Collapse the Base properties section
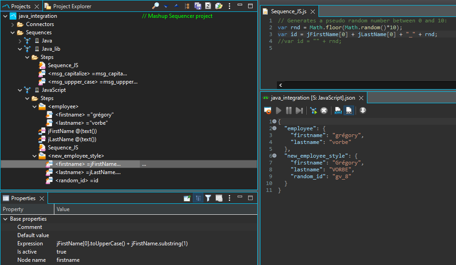The image size is (456, 265). click(5, 219)
